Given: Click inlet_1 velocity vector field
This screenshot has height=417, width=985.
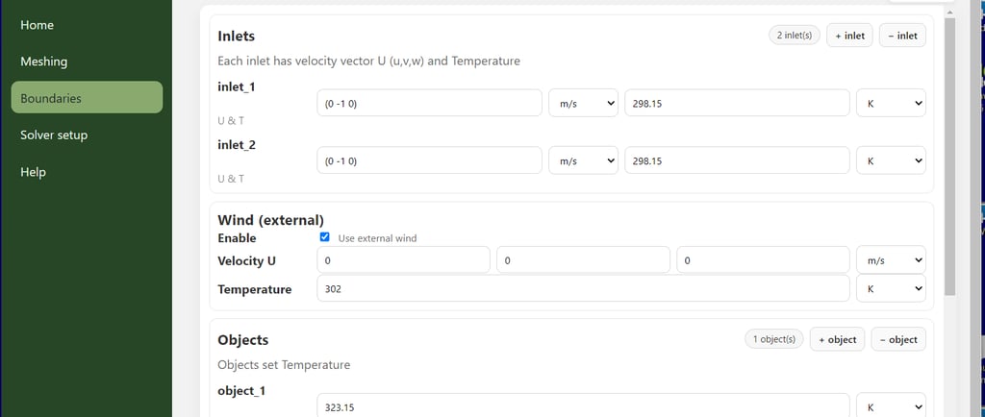Looking at the screenshot, I should (429, 103).
